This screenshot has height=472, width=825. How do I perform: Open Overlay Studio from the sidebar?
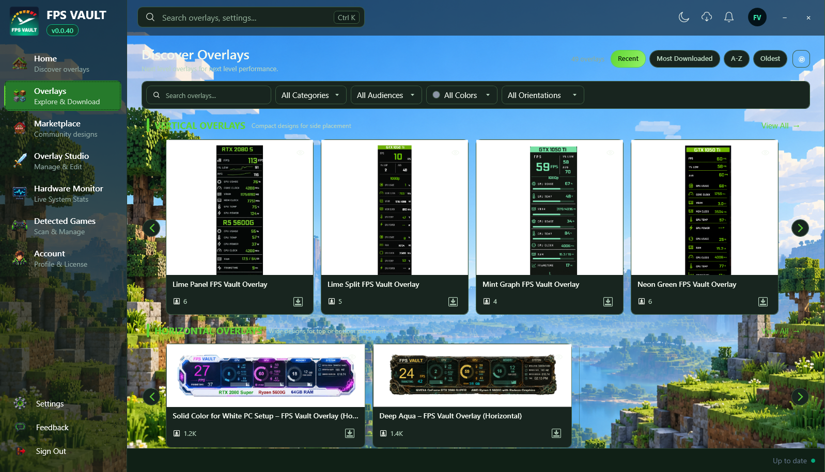(63, 161)
